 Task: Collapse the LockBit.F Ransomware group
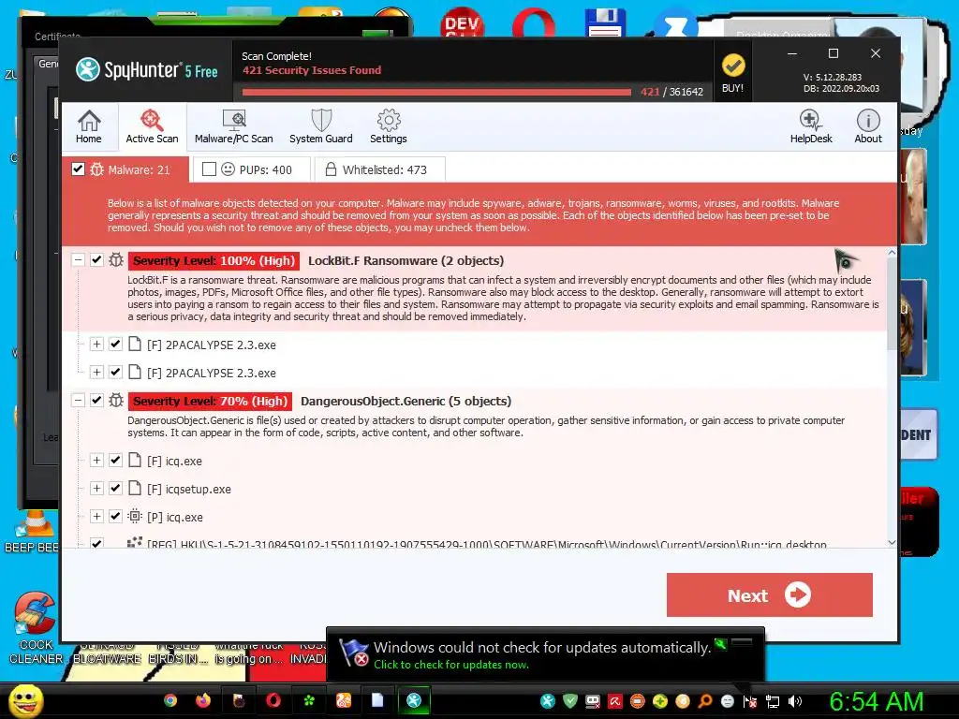[78, 260]
